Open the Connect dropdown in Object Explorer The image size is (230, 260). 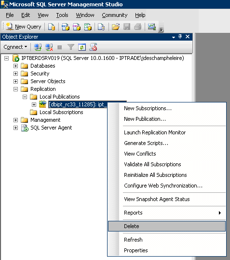click(x=15, y=47)
